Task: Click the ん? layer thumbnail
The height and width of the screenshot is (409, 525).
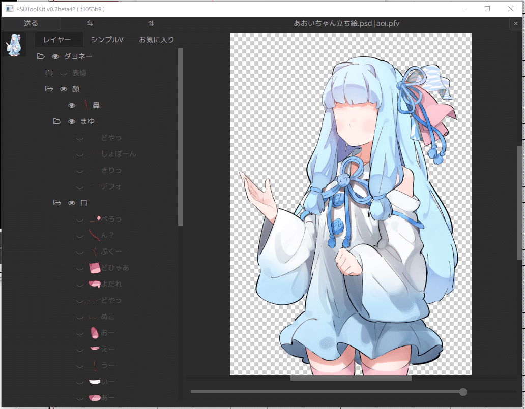Action: coord(95,235)
